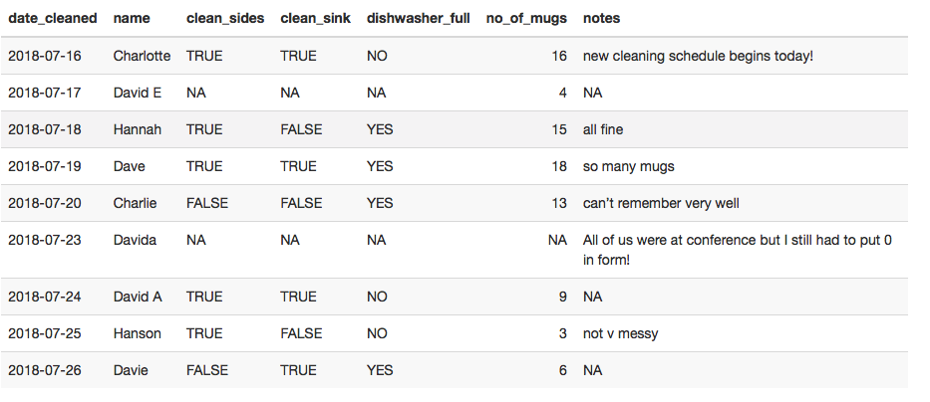Click the 'so many mugs' note

[x=629, y=166]
